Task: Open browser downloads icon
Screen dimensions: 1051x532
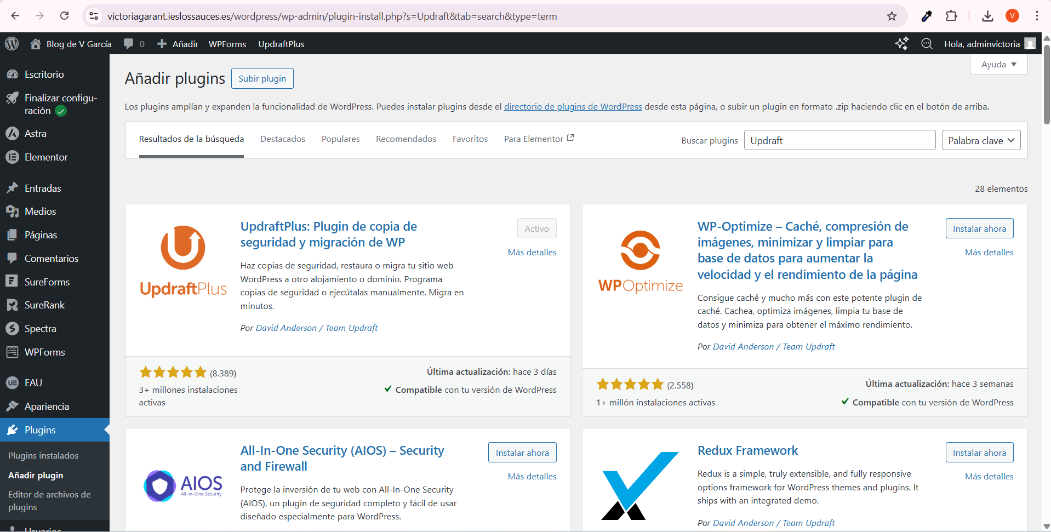Action: [x=987, y=16]
